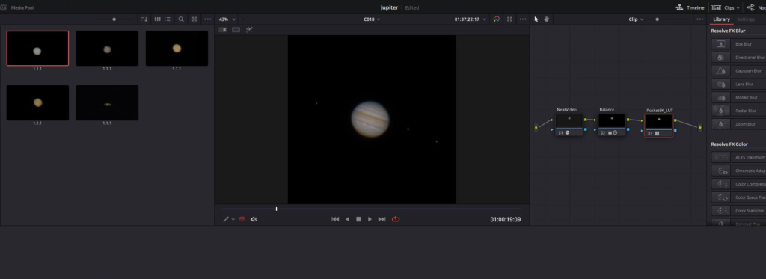
Task: Adjust the media pool thumbnail size slider
Action: (114, 19)
